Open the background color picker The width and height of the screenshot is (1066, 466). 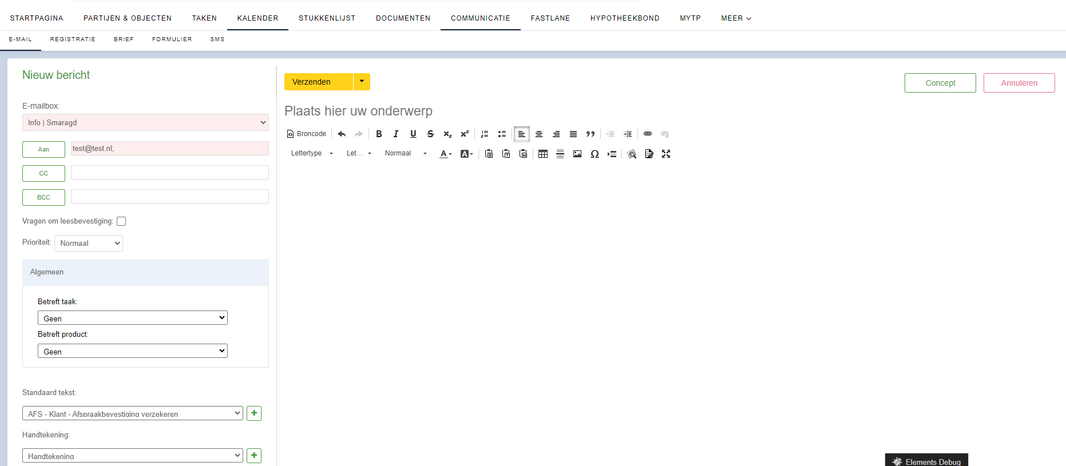[467, 154]
